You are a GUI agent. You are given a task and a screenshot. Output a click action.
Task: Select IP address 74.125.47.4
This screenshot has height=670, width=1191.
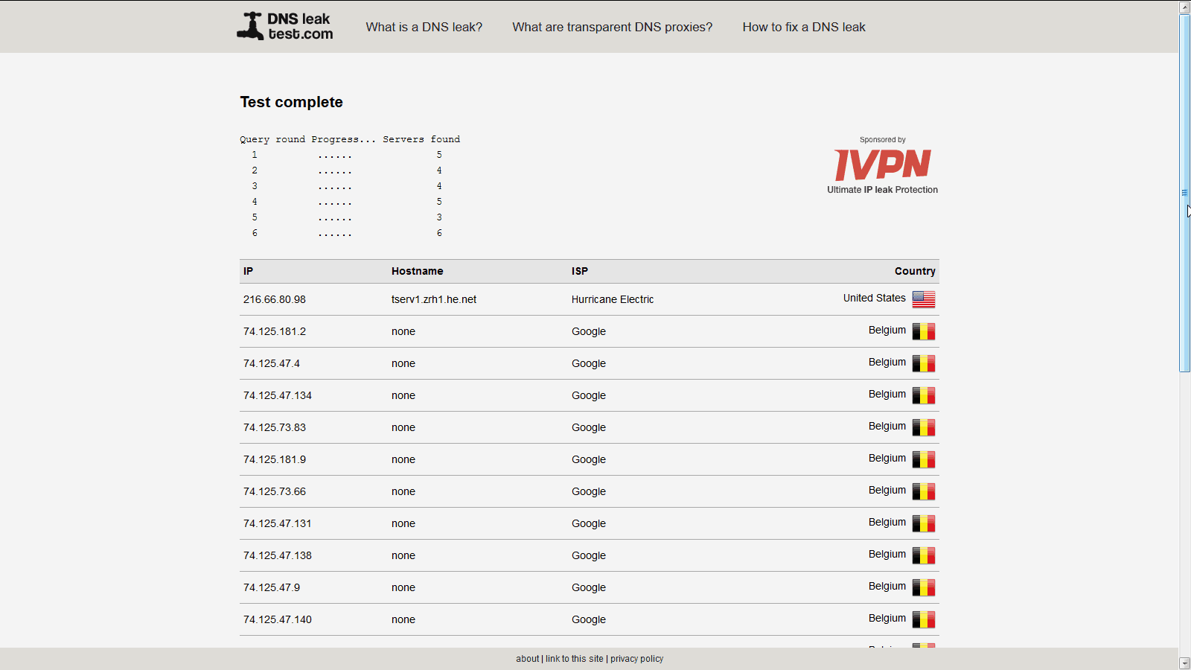272,363
